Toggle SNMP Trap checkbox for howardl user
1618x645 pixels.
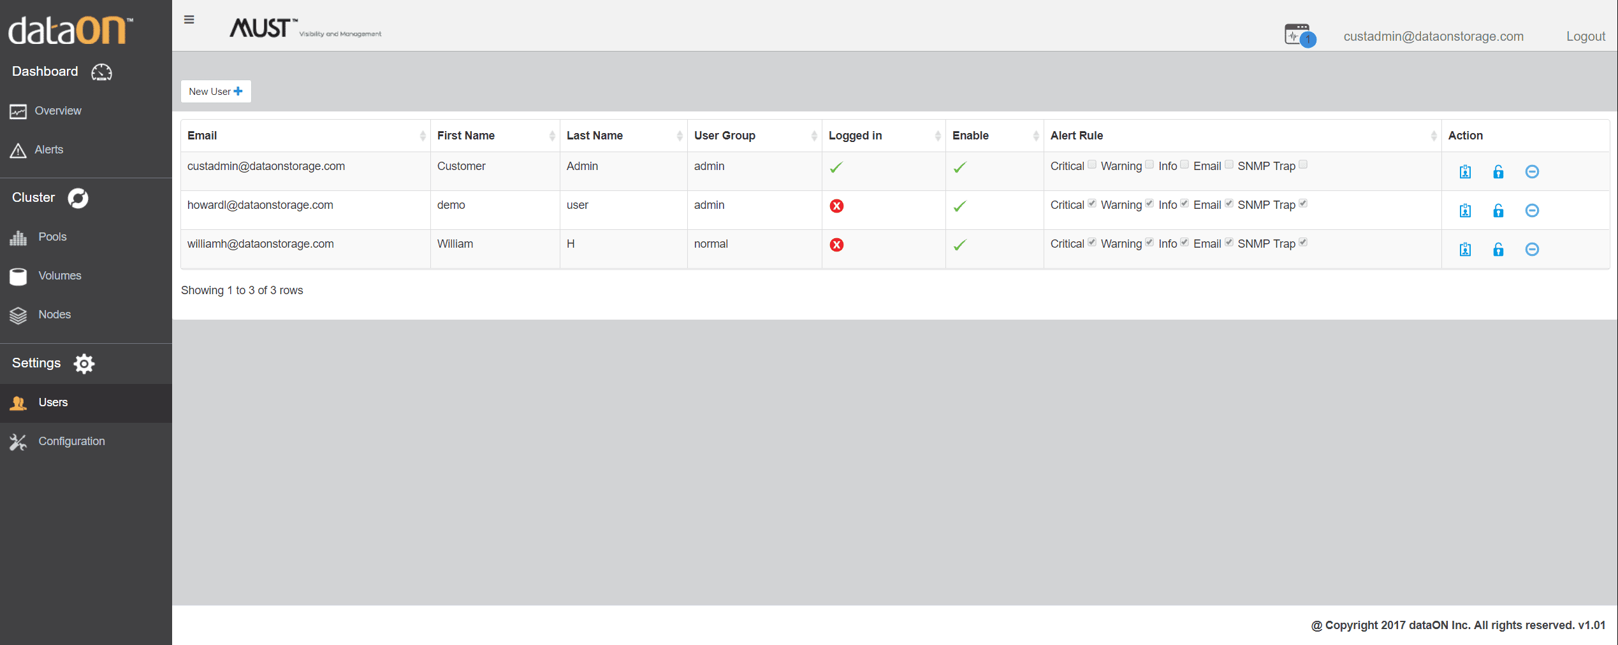pos(1303,203)
